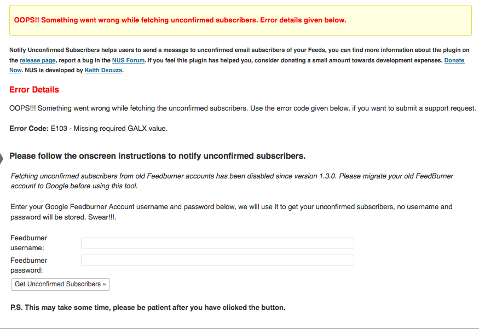The height and width of the screenshot is (329, 479).
Task: Click the Error Details heading
Action: [x=34, y=90]
